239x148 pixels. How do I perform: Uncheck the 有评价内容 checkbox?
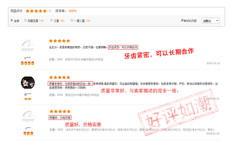click(182, 20)
